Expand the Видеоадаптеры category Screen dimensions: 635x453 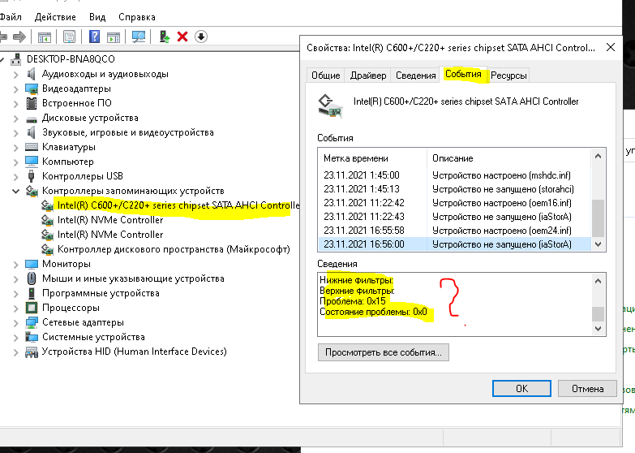(15, 89)
